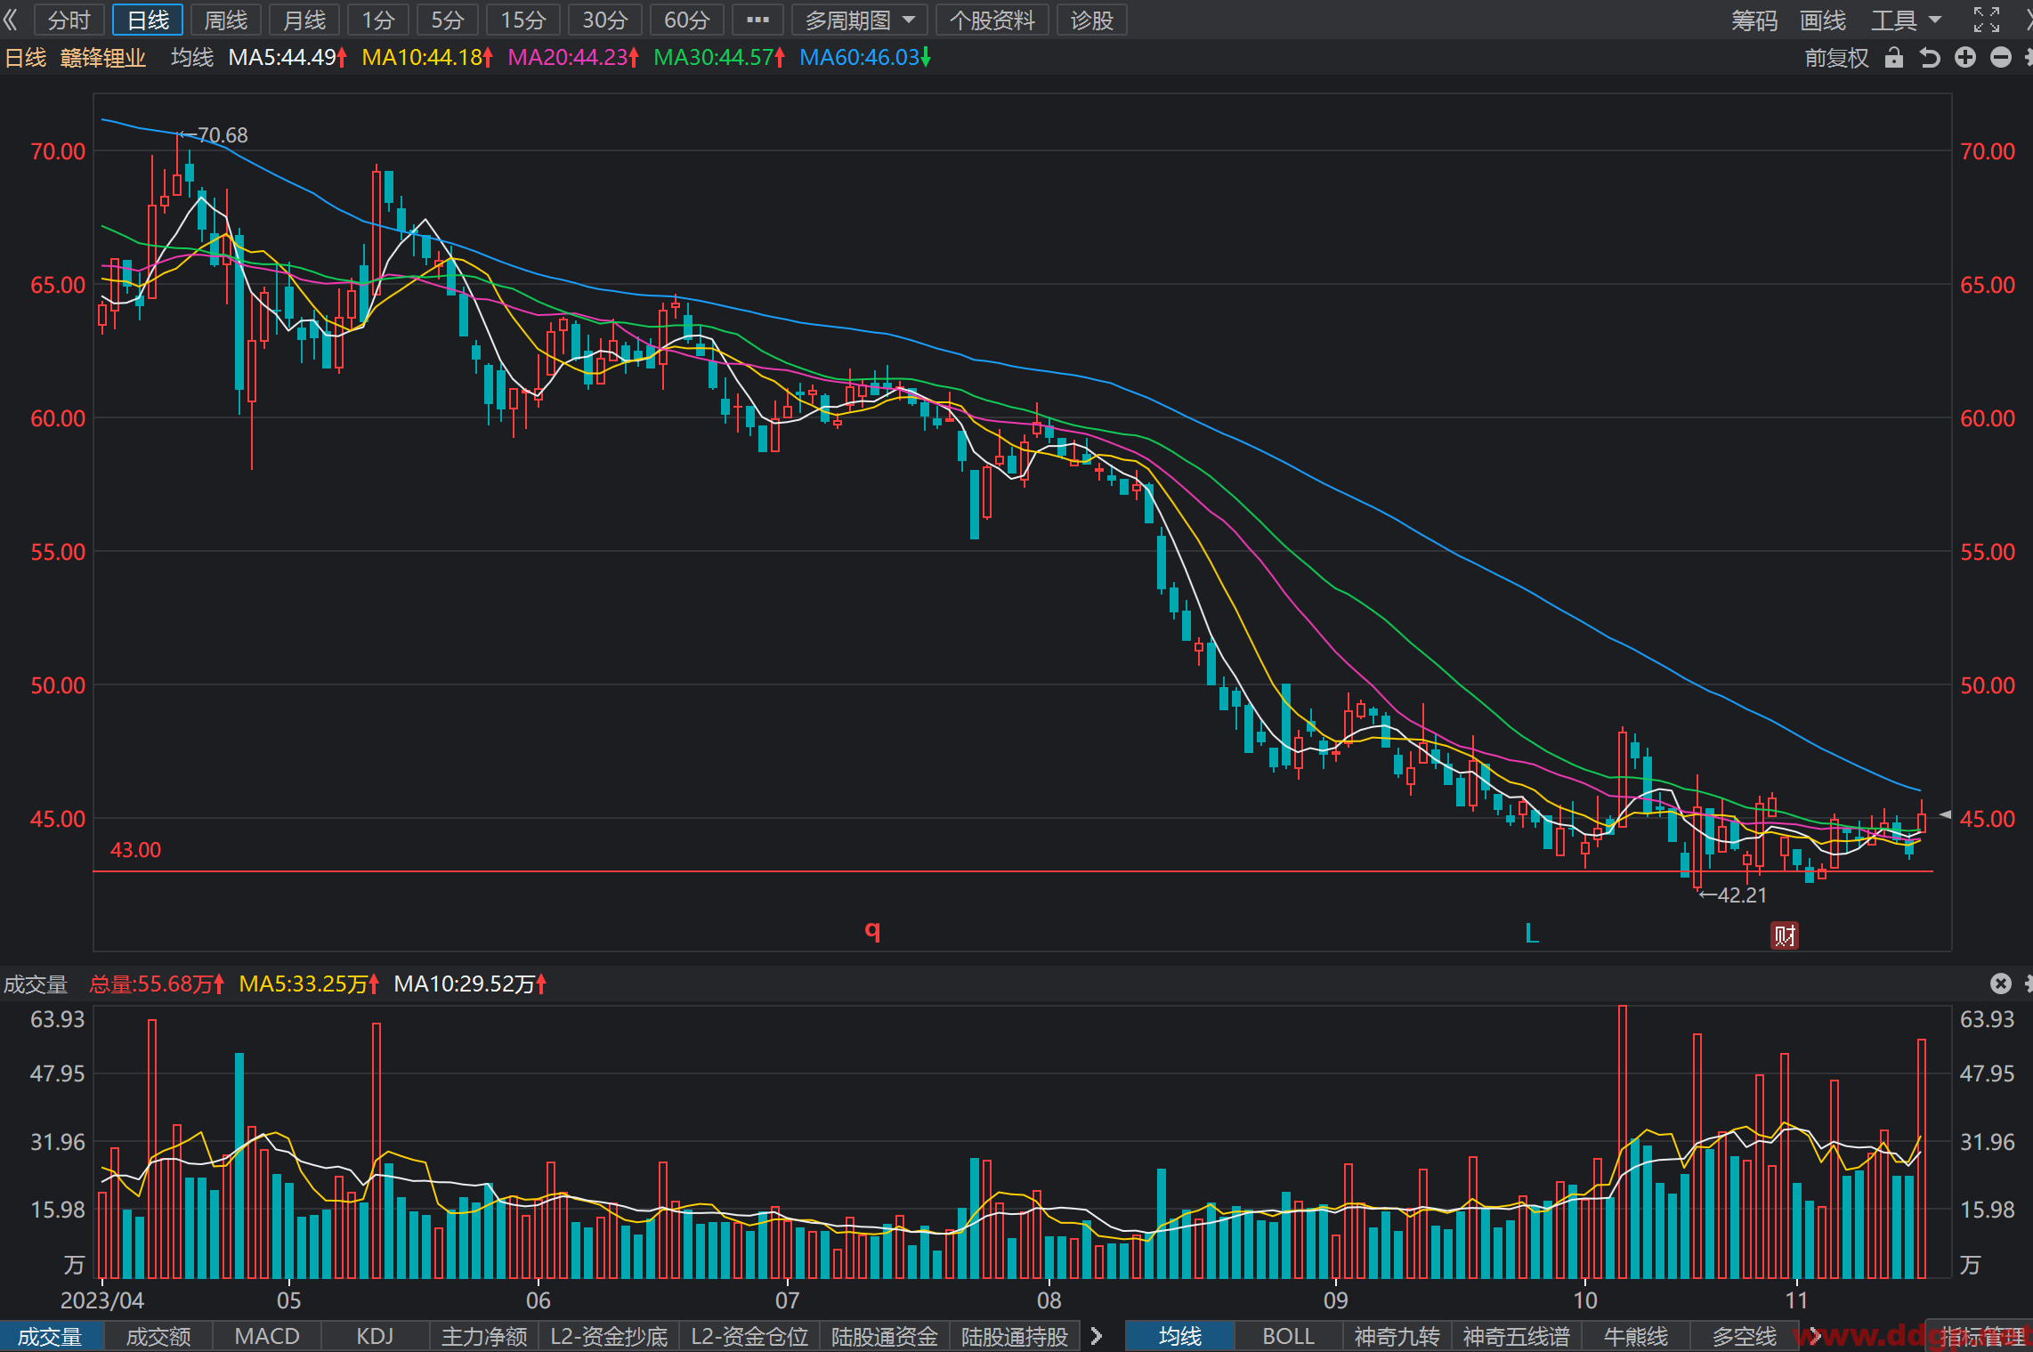This screenshot has height=1352, width=2033.
Task: Select the 日线 daily chart tab
Action: coord(148,20)
